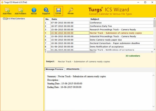Viewport: 156px width, 111px height.
Task: Select the E:\Files\Calendars folder label
Action: pyautogui.click(x=17, y=19)
